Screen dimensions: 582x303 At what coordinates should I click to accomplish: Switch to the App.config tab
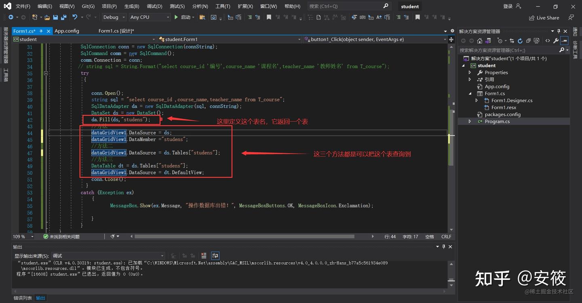[67, 31]
